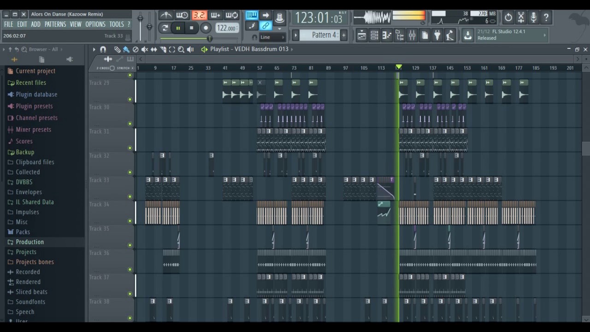The width and height of the screenshot is (590, 332).
Task: Open the PATTERNS menu
Action: (55, 24)
